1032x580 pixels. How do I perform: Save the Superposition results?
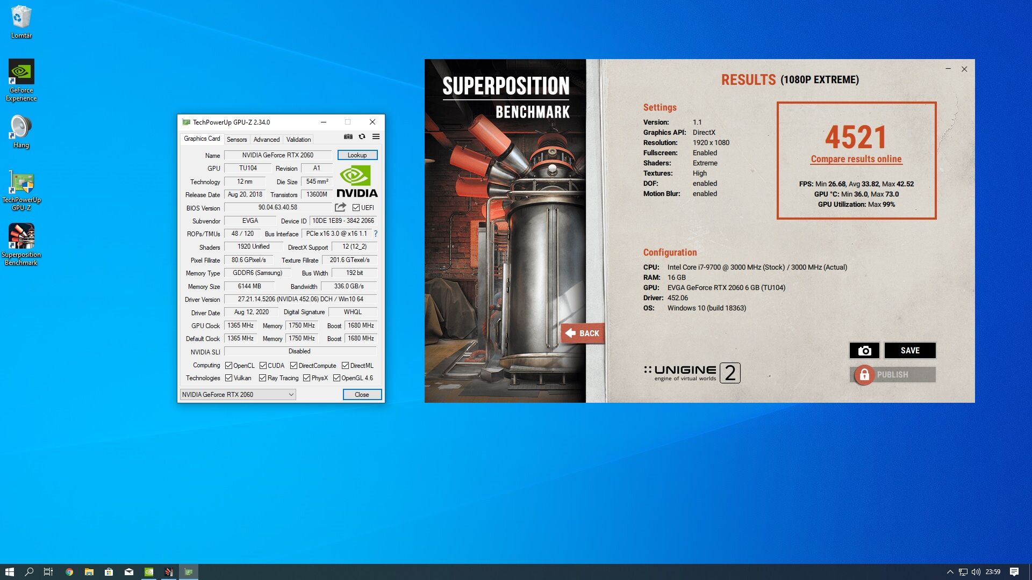coord(910,350)
